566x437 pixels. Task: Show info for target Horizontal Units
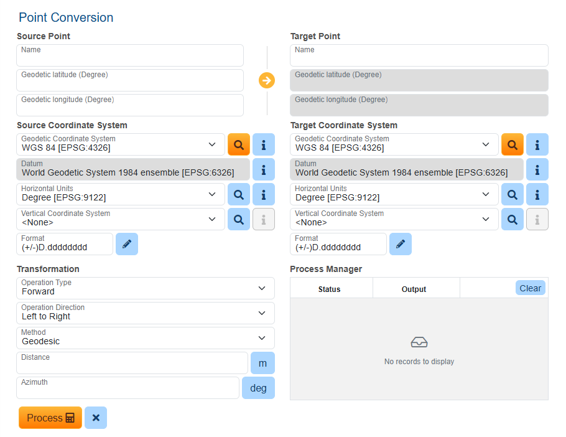(x=537, y=194)
